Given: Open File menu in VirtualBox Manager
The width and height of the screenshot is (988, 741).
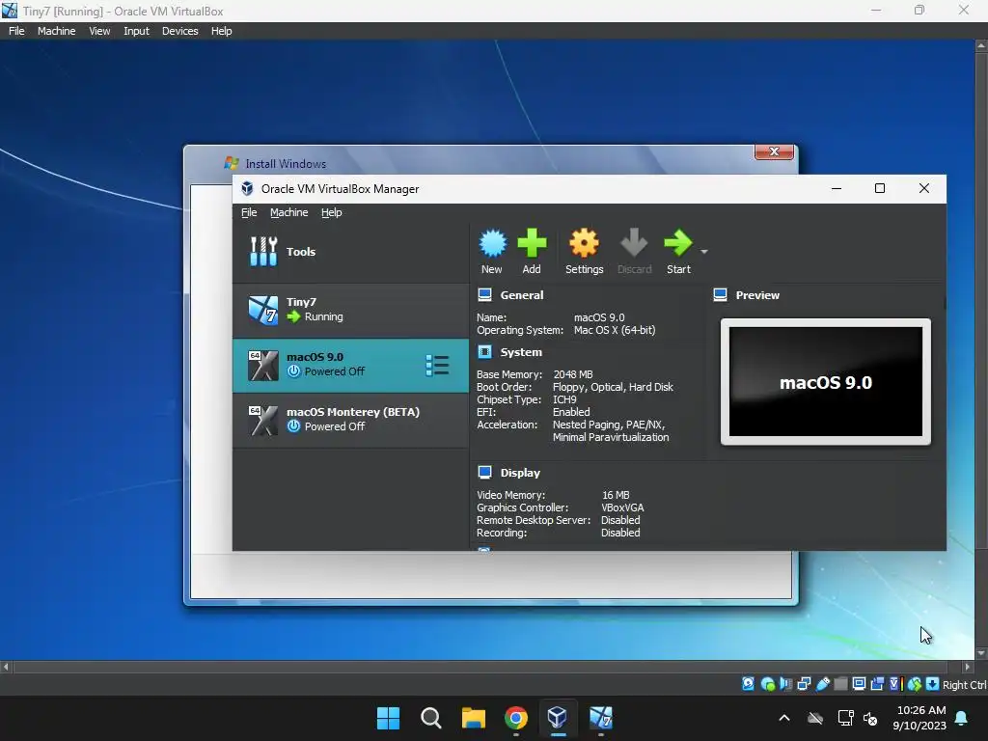Looking at the screenshot, I should coord(249,212).
